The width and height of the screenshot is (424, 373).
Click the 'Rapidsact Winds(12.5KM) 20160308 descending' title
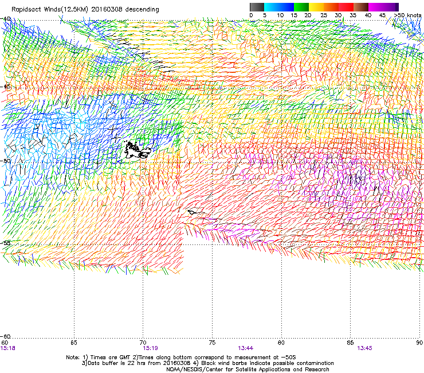coord(85,10)
